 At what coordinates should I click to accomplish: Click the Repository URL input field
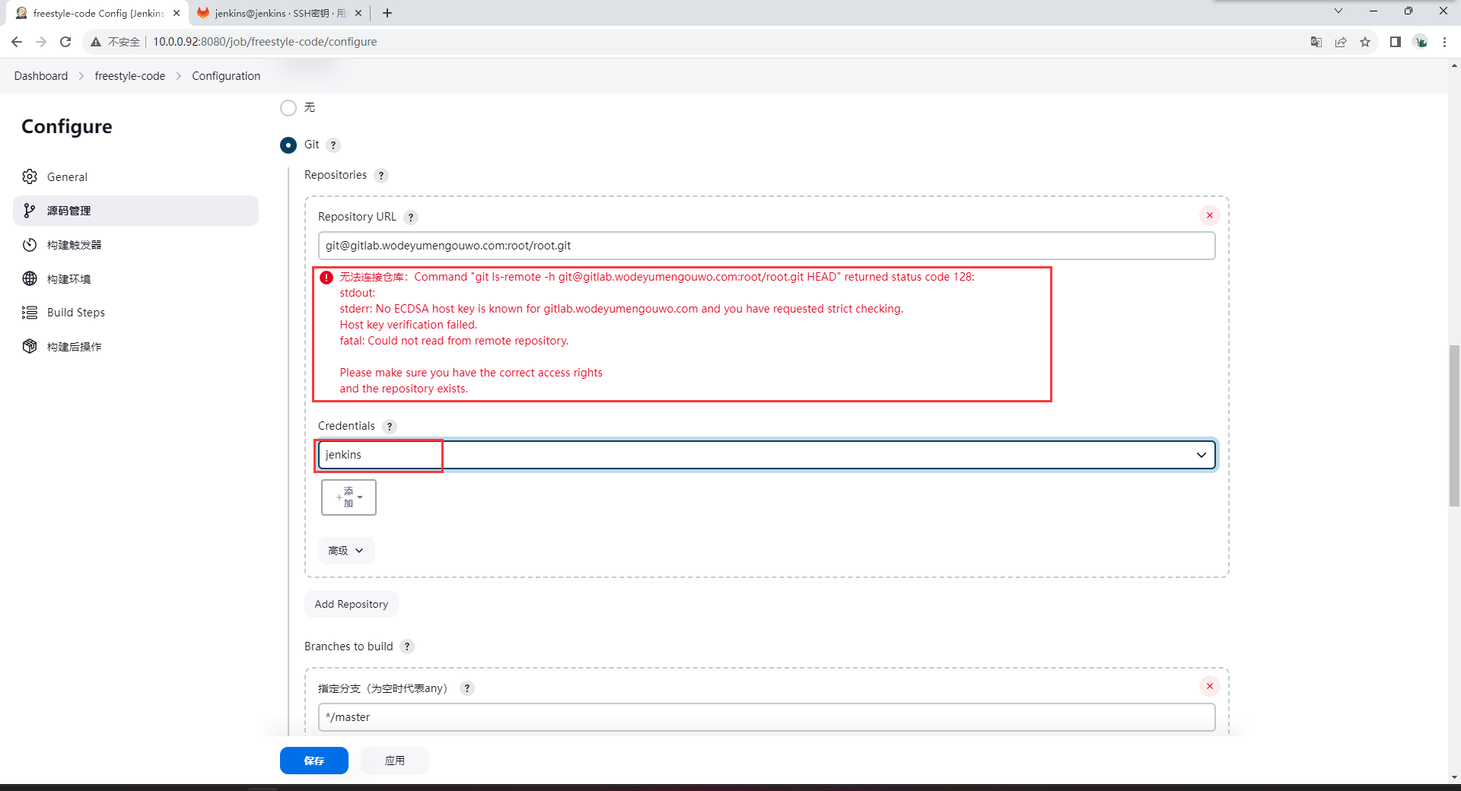pyautogui.click(x=766, y=246)
